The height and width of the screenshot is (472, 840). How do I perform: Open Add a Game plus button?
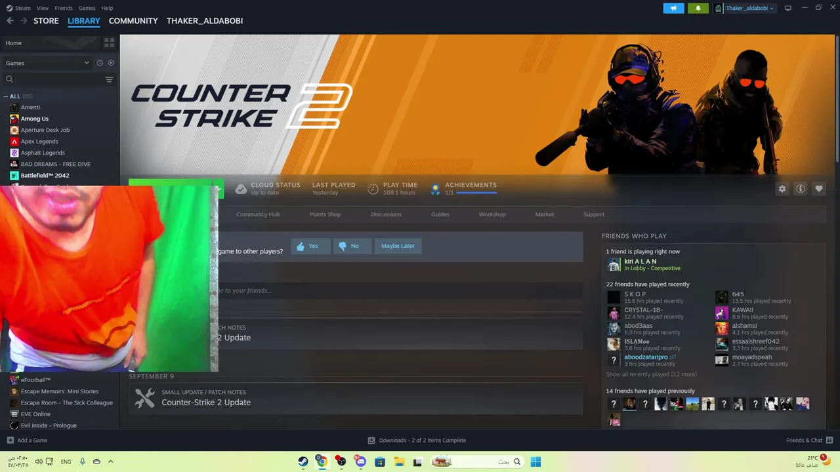coord(27,441)
